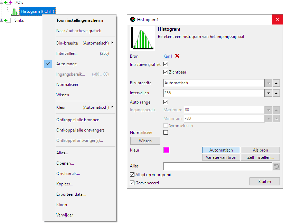Click the Bin-breedte down arrow
This screenshot has height=223, width=283.
point(269,83)
